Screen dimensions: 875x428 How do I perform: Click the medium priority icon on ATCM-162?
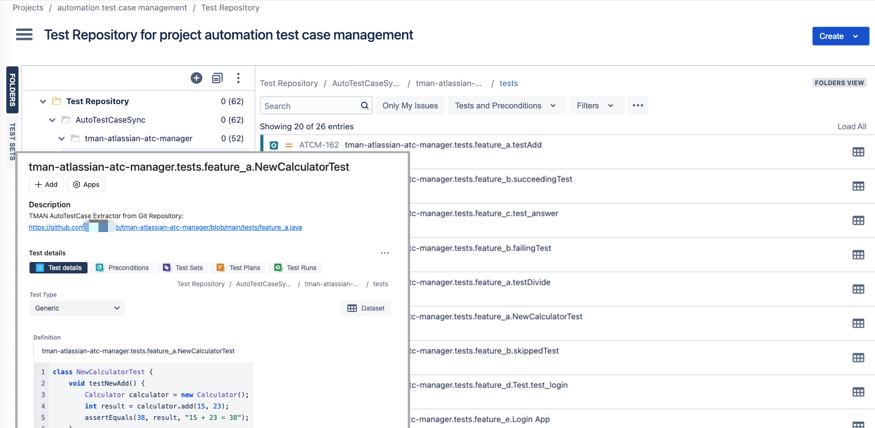289,145
